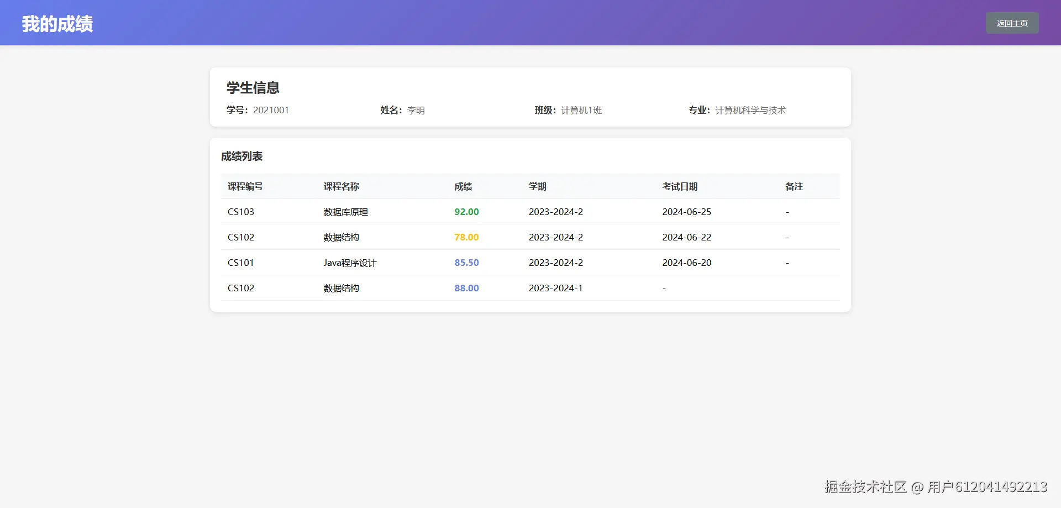Image resolution: width=1061 pixels, height=508 pixels.
Task: Click the 课程名称 column header
Action: [341, 187]
